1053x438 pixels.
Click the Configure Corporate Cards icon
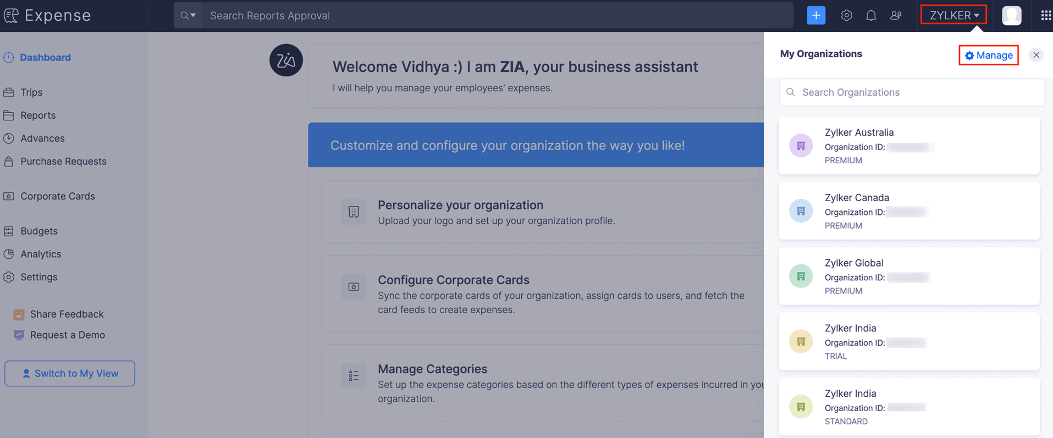[354, 287]
